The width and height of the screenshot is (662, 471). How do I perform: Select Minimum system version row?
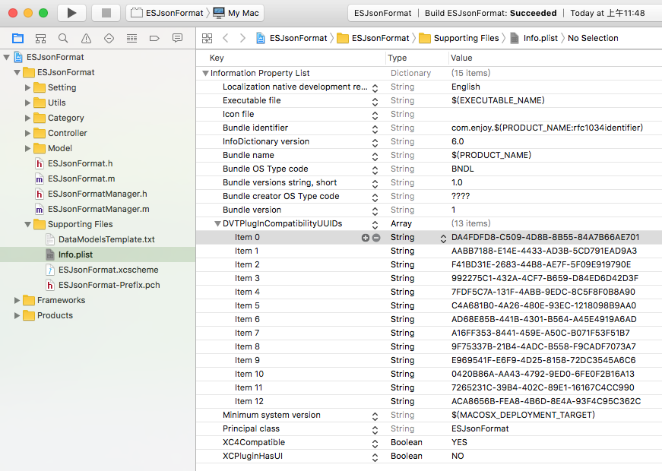[429, 415]
